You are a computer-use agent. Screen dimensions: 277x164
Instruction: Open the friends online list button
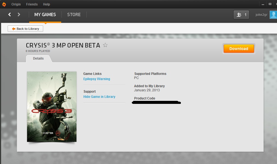(x=241, y=15)
